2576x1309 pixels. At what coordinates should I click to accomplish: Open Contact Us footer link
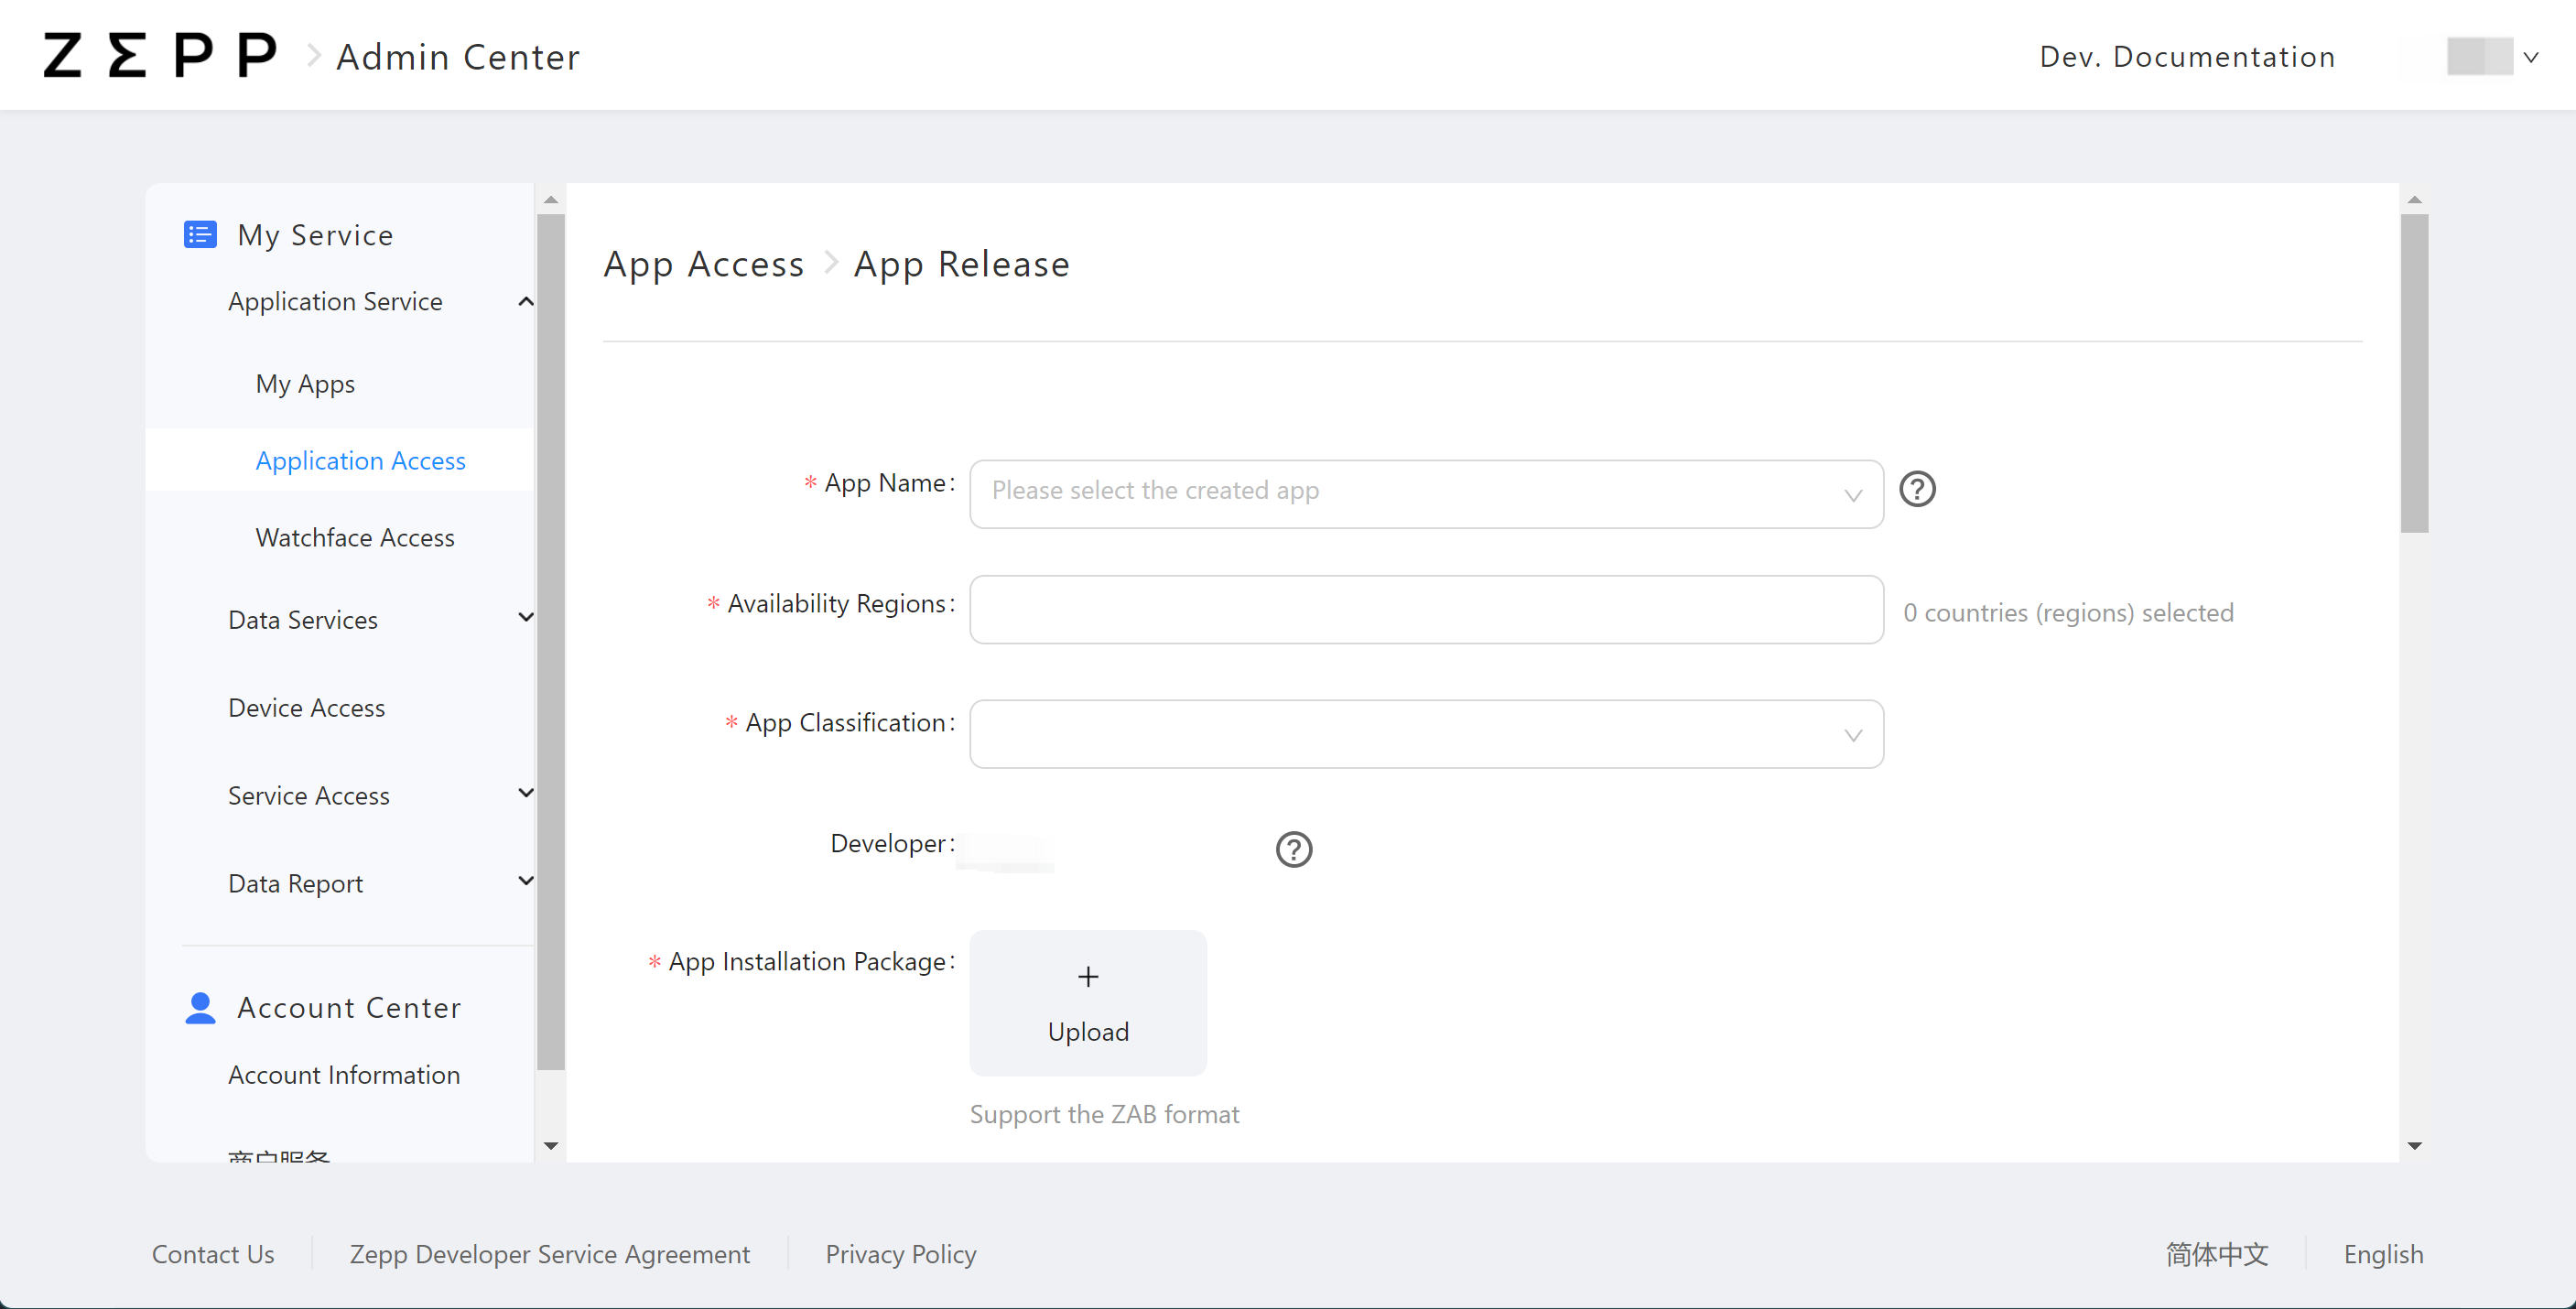pos(213,1254)
